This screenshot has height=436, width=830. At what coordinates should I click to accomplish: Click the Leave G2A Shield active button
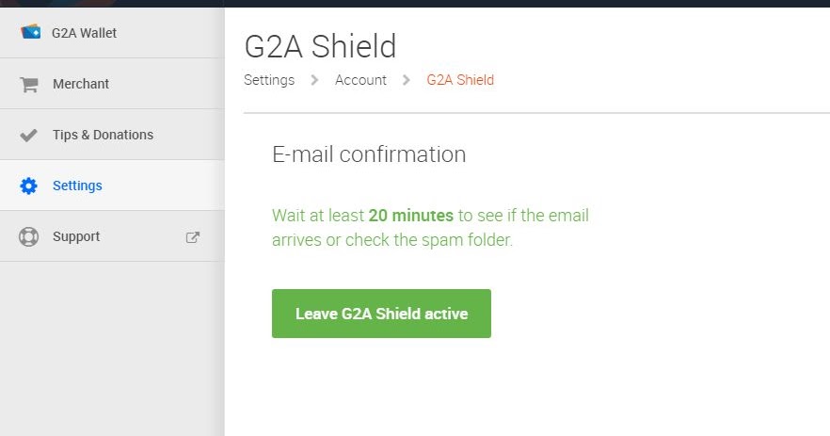pos(381,314)
